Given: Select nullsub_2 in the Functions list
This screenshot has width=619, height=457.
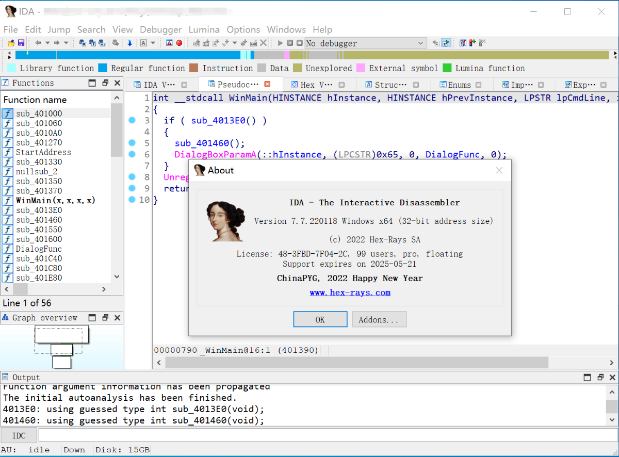Looking at the screenshot, I should 56,171.
